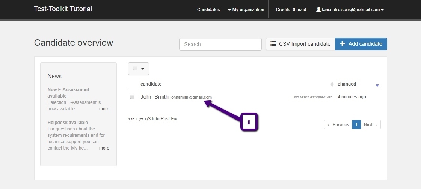Click the candidate column sort arrows
The width and height of the screenshot is (421, 189).
[332, 84]
